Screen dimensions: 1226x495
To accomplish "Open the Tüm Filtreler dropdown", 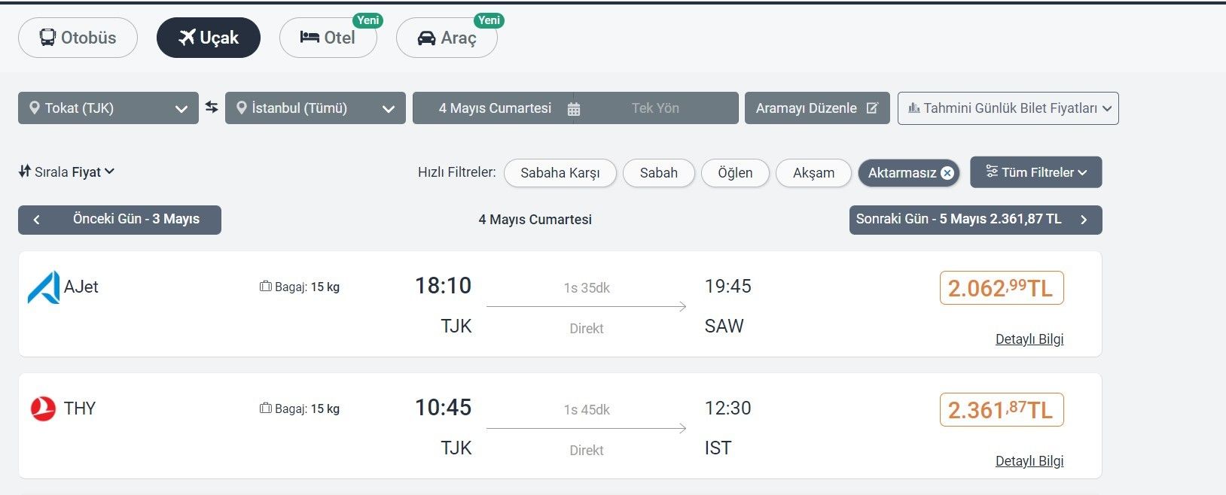I will [x=1036, y=172].
